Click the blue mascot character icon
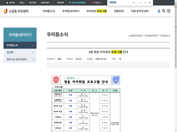 coord(116,80)
